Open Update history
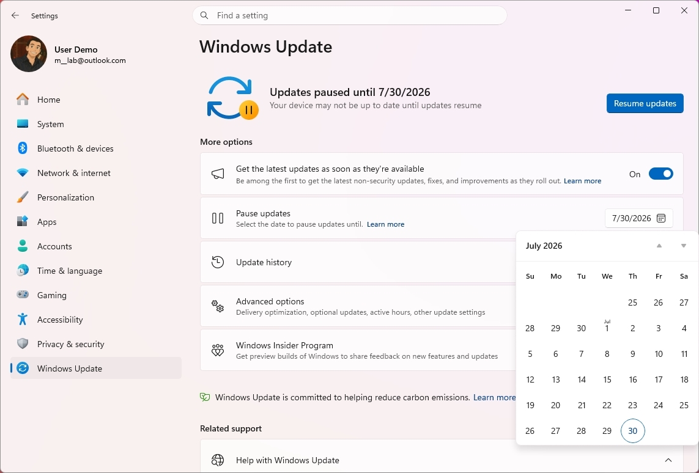Image resolution: width=699 pixels, height=473 pixels. pos(358,262)
